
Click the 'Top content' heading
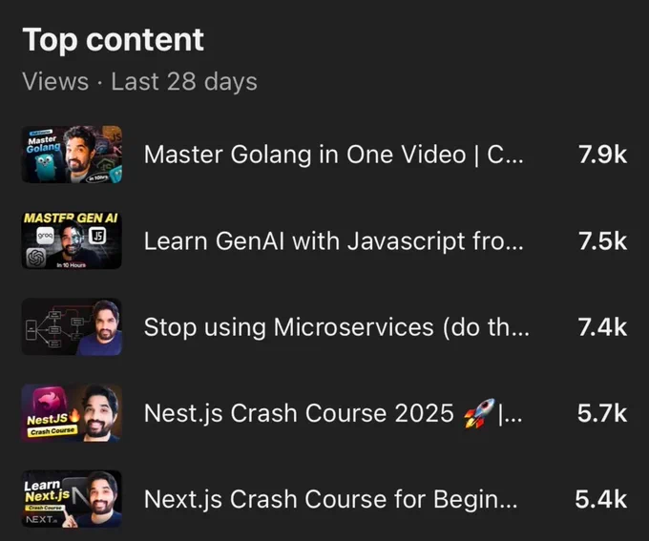(x=113, y=40)
